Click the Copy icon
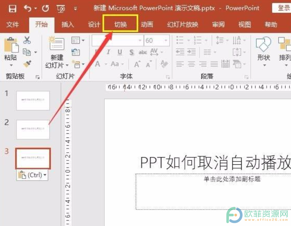 point(27,52)
